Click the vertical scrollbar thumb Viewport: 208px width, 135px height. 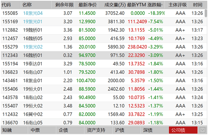(206, 13)
